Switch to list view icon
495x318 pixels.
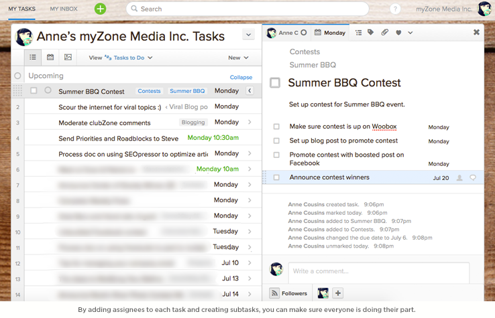click(x=33, y=58)
